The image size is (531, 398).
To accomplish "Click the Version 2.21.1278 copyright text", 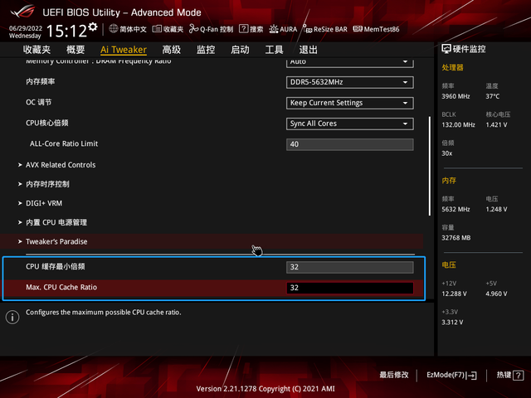I will pyautogui.click(x=265, y=389).
